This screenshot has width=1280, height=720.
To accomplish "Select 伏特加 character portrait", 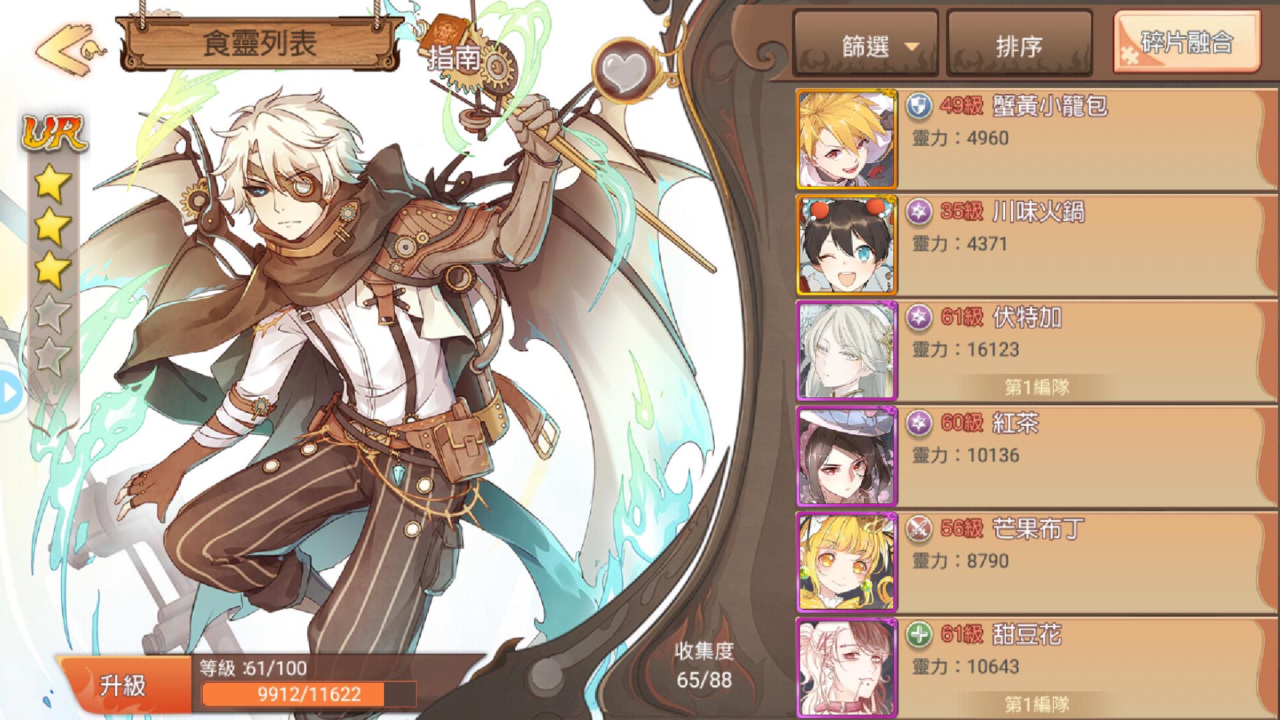I will (847, 351).
